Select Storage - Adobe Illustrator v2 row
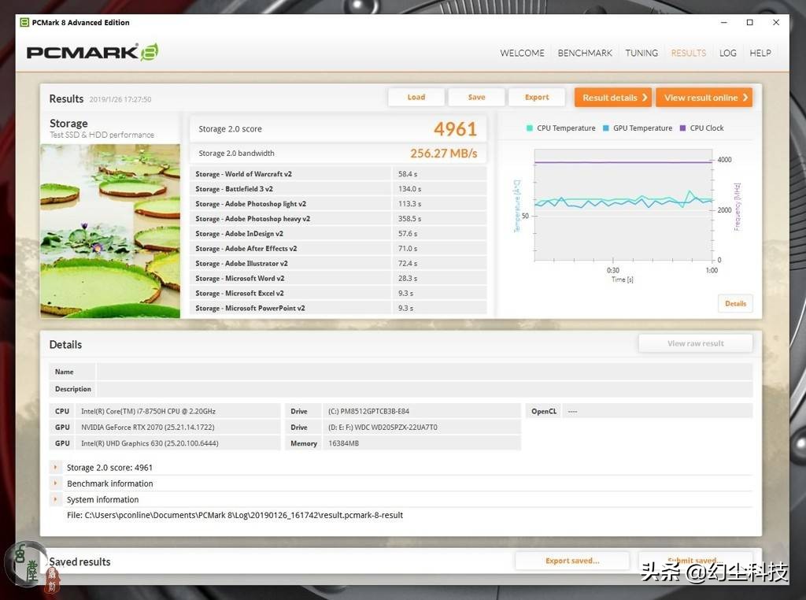 (338, 263)
